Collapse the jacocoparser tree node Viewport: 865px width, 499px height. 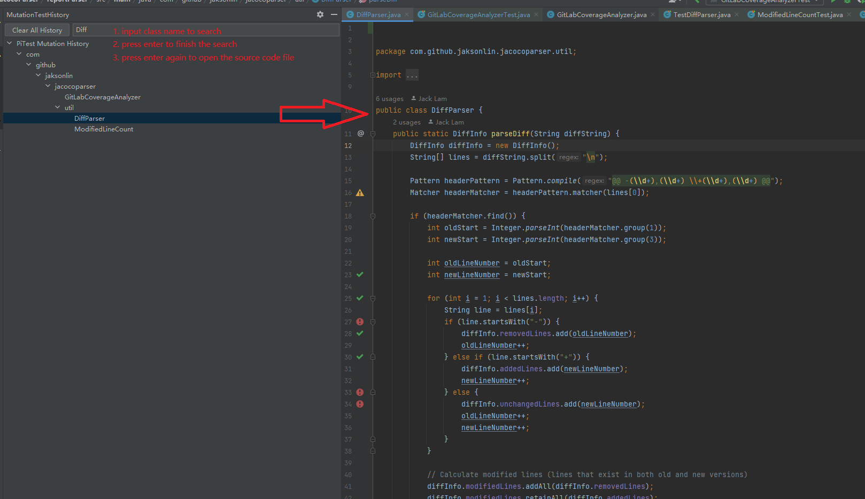pyautogui.click(x=48, y=86)
